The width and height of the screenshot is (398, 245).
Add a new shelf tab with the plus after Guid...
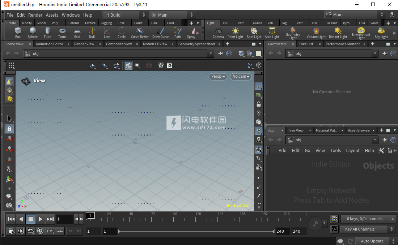click(191, 23)
